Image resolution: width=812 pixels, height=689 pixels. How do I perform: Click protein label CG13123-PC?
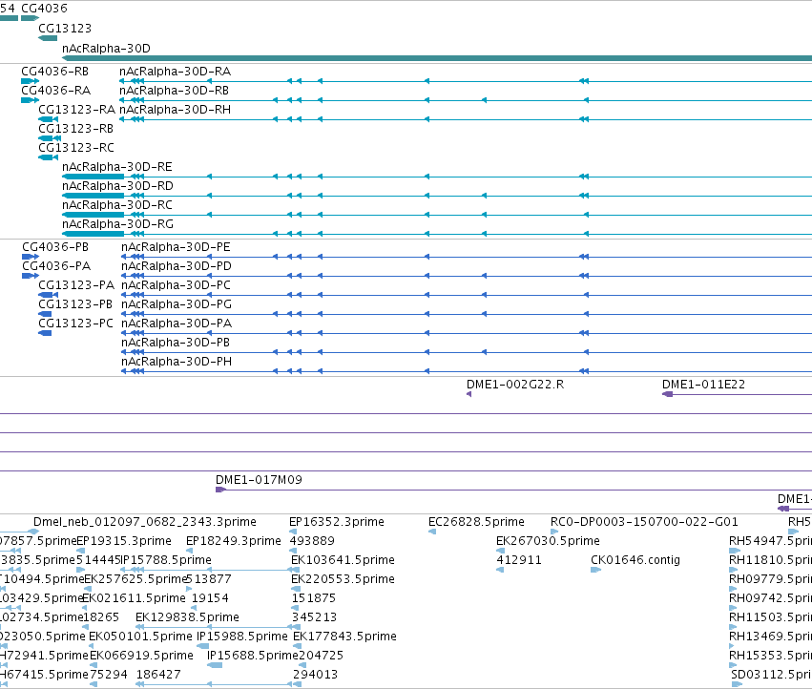(75, 324)
